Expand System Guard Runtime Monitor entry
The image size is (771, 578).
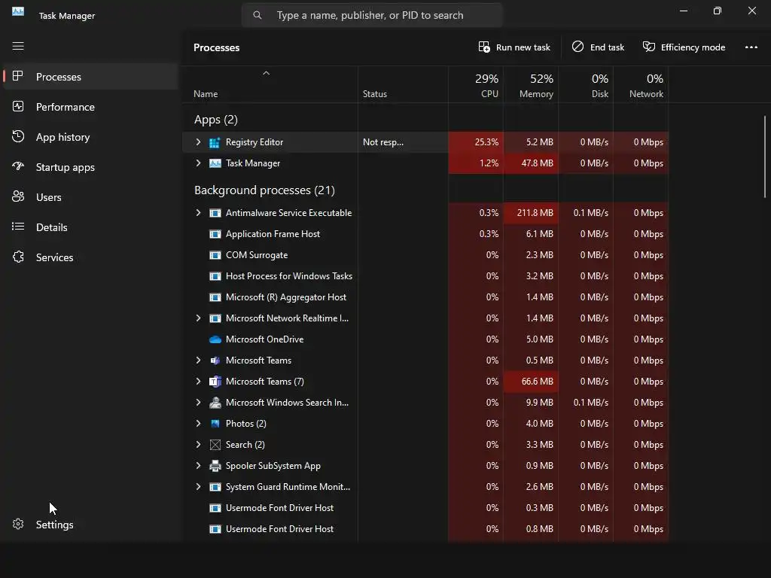(x=198, y=487)
